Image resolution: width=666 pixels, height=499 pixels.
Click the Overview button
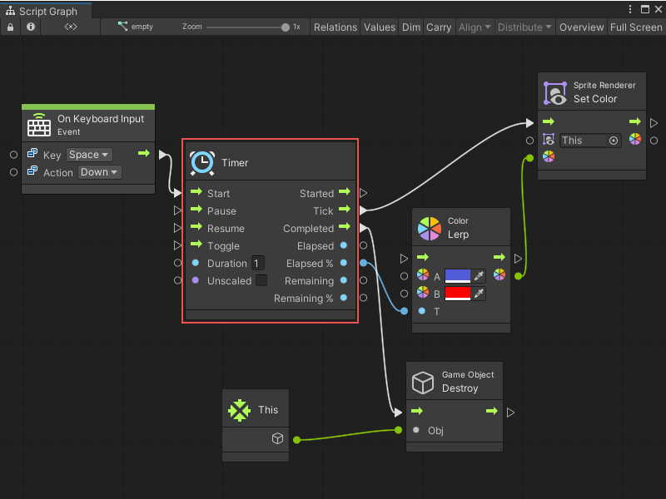click(581, 27)
